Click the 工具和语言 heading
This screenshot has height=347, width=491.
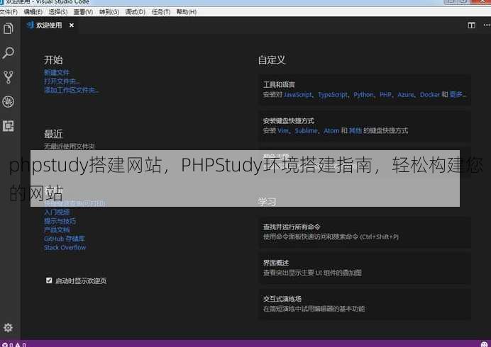279,85
